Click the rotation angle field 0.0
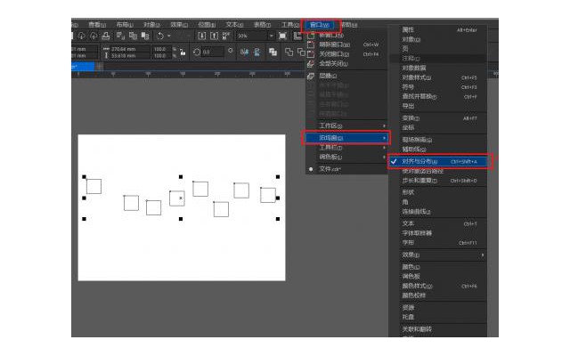 point(212,53)
